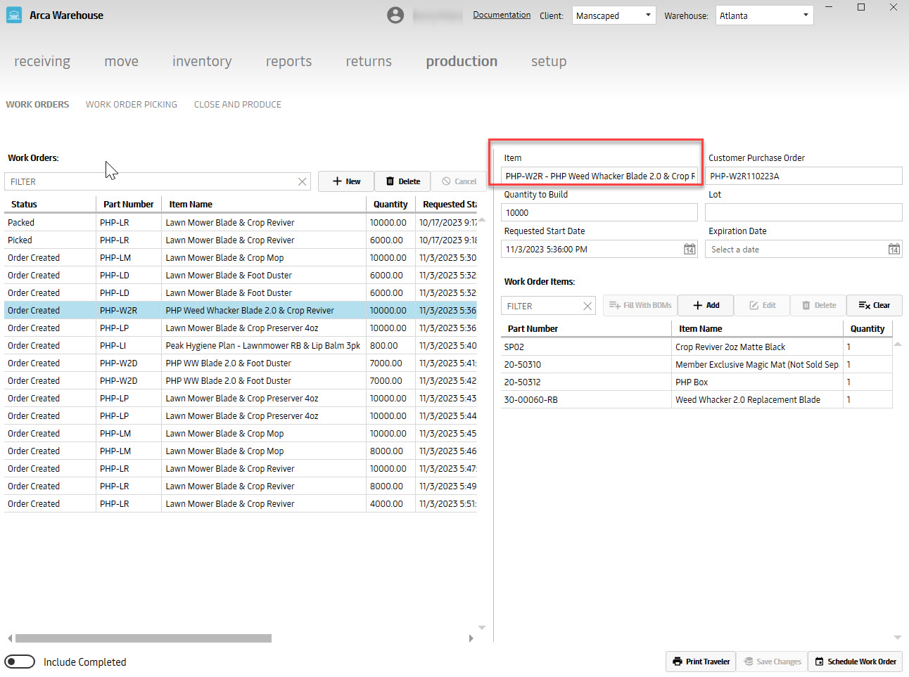Click the Arca Warehouse logo icon

click(x=14, y=15)
